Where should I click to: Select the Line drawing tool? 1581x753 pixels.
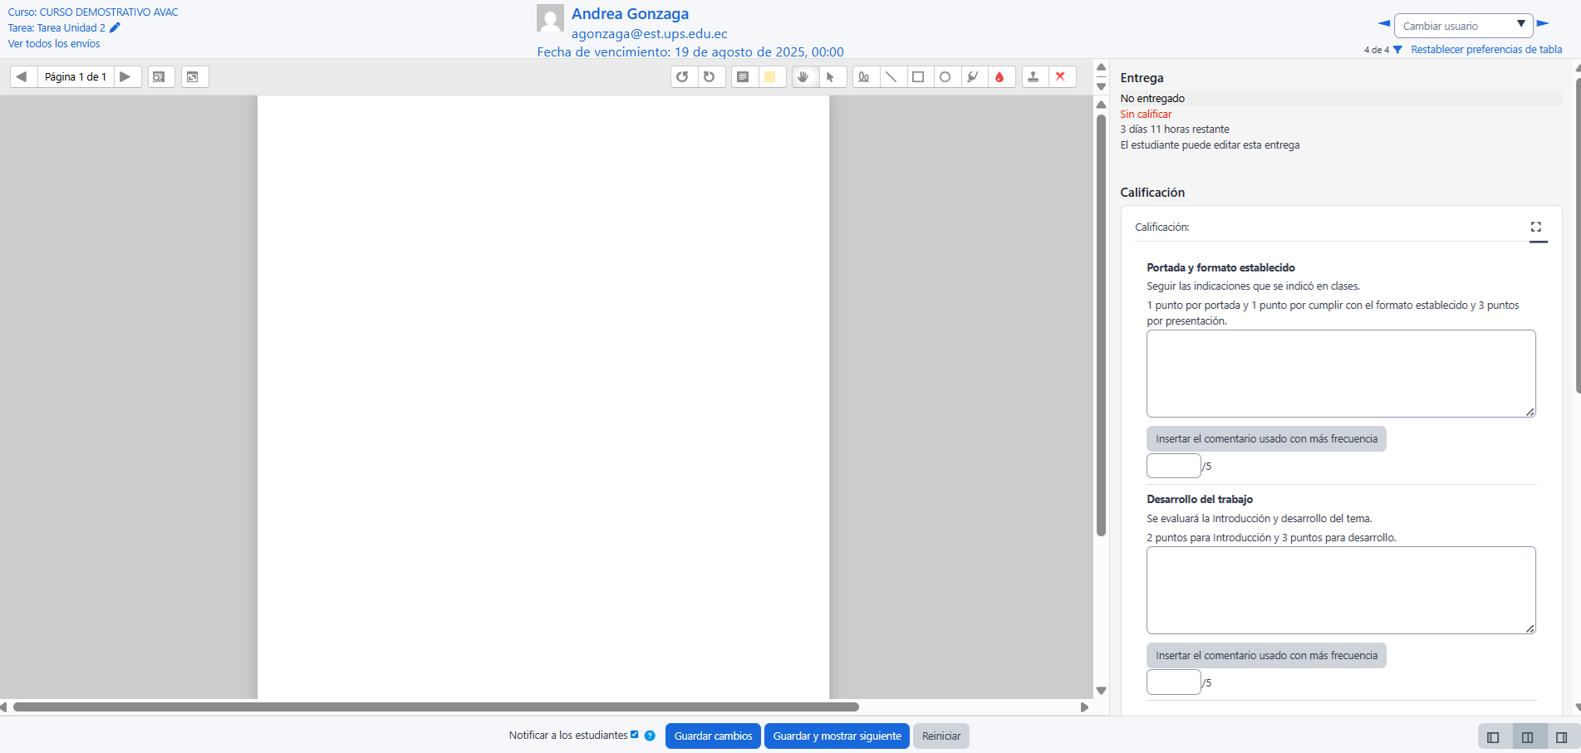point(891,77)
